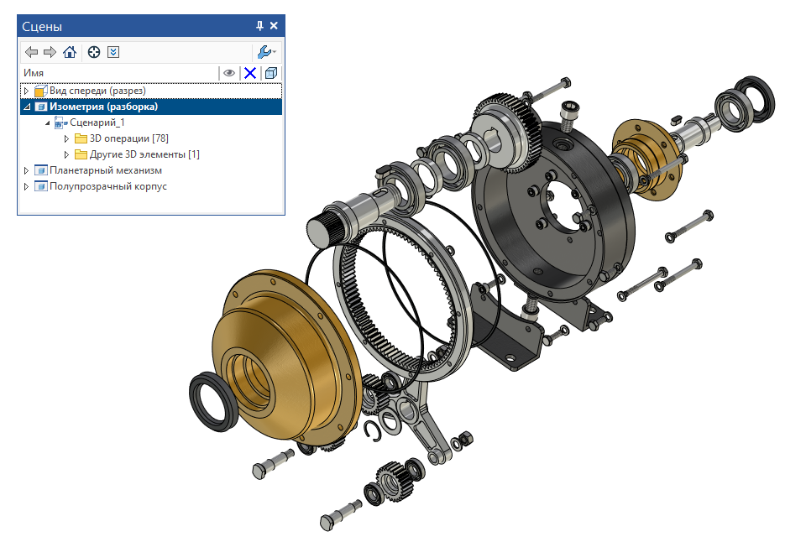
Task: Click the forward arrow in Сцены toolbar
Action: 50,52
